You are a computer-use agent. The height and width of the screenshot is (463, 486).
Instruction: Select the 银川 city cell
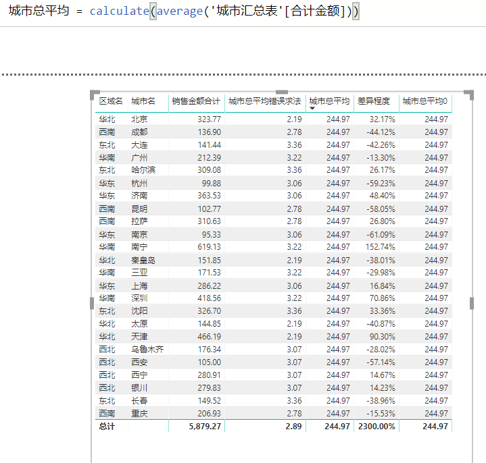click(x=139, y=388)
